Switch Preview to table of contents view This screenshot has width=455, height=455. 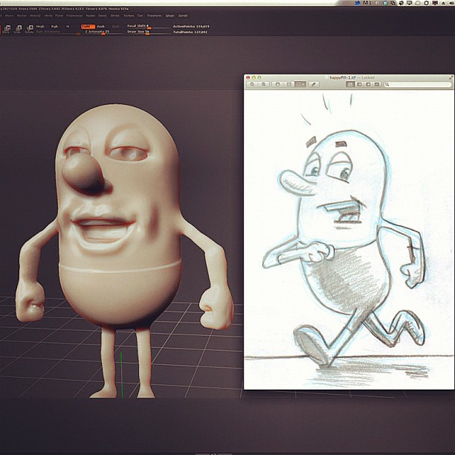click(368, 84)
